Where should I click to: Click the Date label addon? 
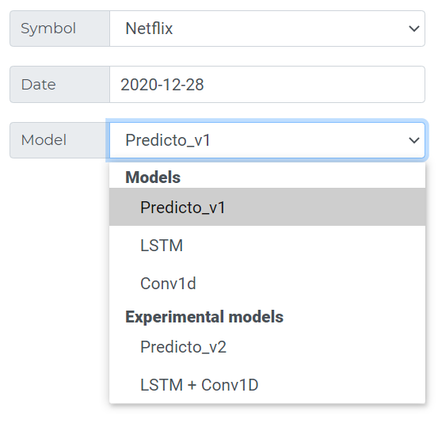click(x=59, y=85)
